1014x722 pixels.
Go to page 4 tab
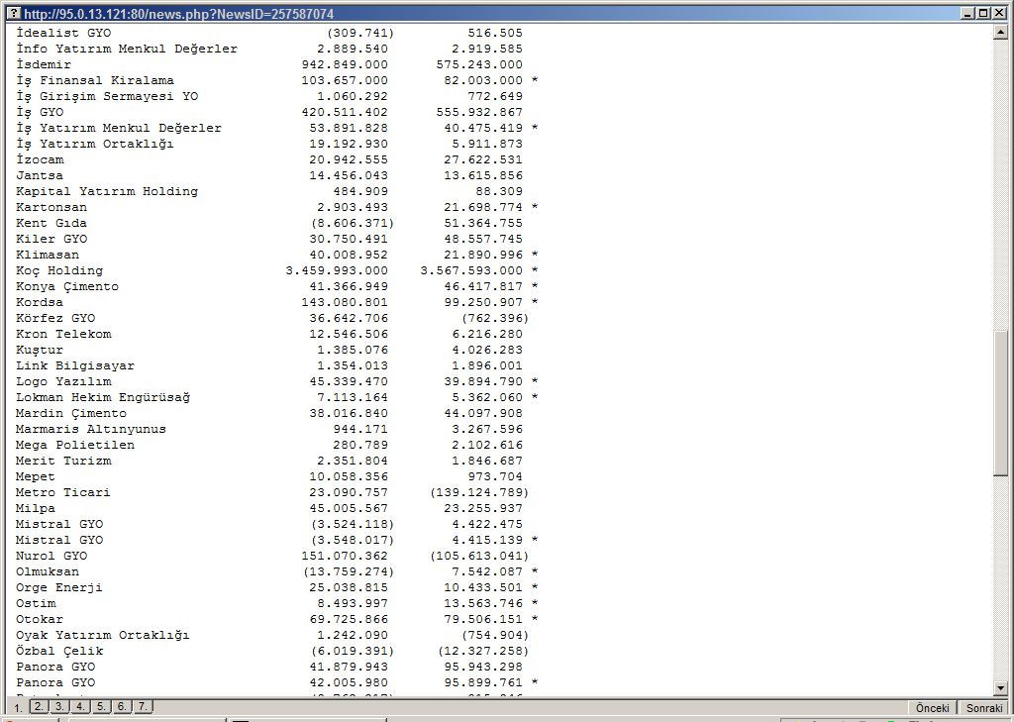(x=80, y=706)
